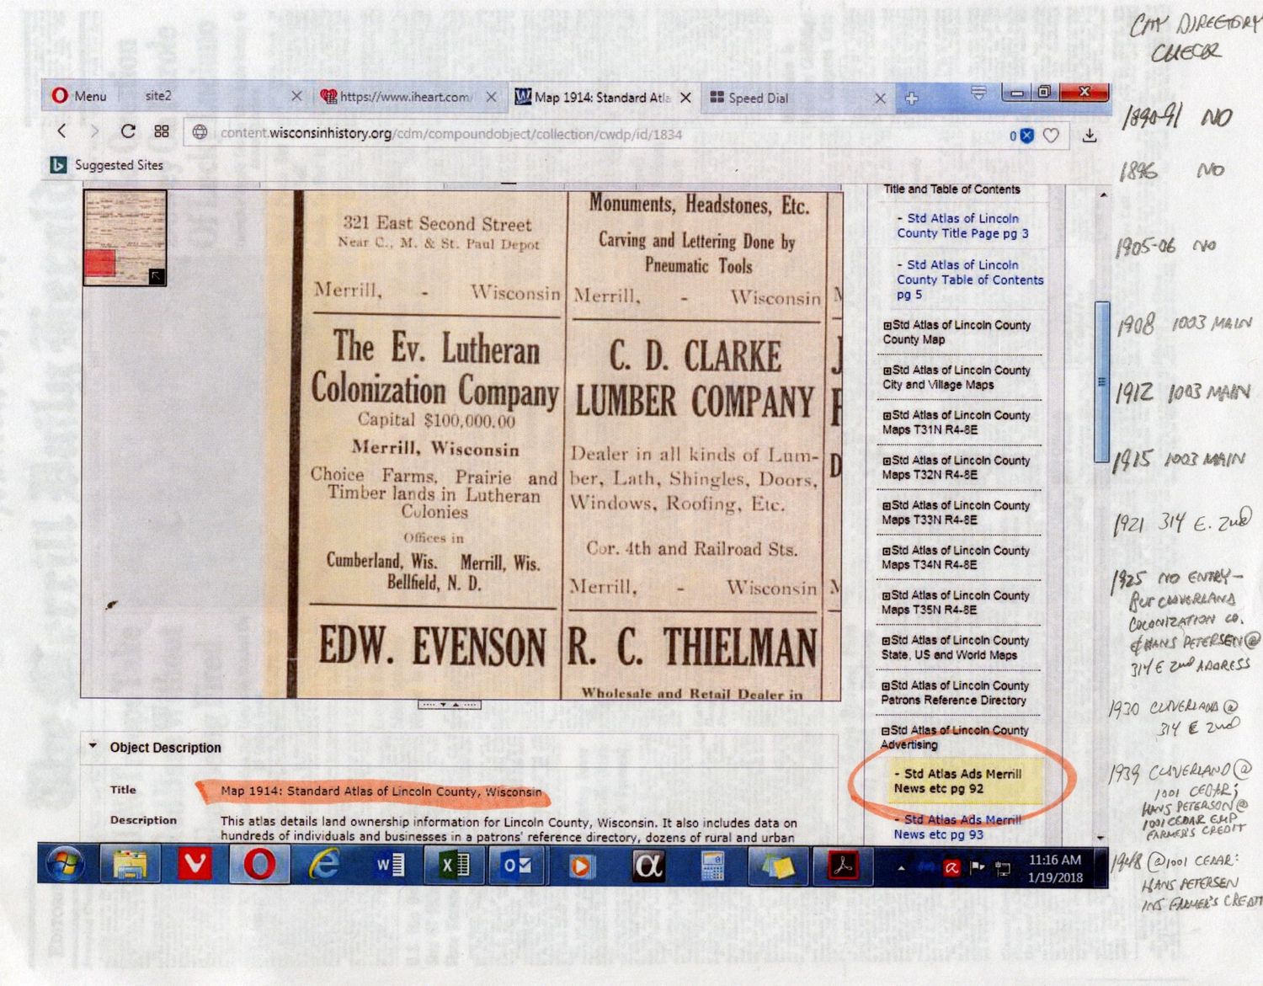1263x986 pixels.
Task: Open the alpha symbol app on the taskbar
Action: click(647, 866)
